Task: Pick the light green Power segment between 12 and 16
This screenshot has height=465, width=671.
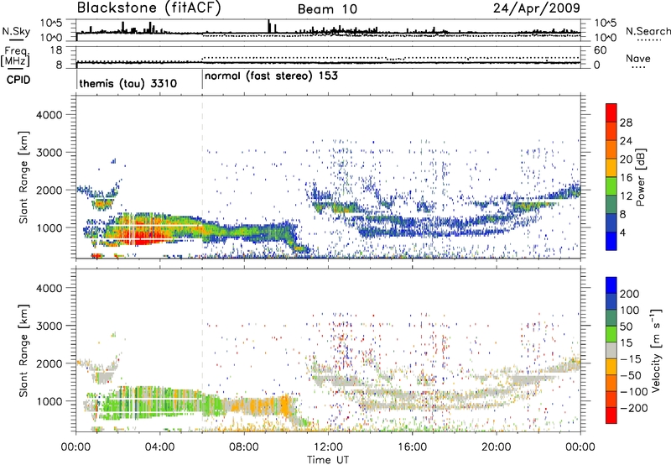Action: point(611,186)
